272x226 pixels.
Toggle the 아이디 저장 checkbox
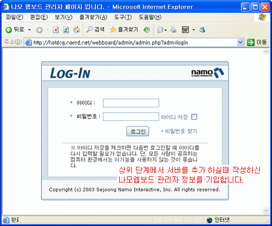pos(194,117)
